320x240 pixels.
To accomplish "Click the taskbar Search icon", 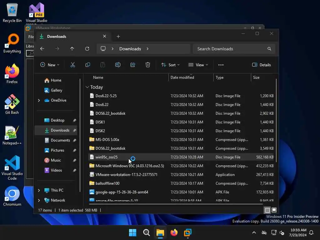I will click(x=146, y=232).
